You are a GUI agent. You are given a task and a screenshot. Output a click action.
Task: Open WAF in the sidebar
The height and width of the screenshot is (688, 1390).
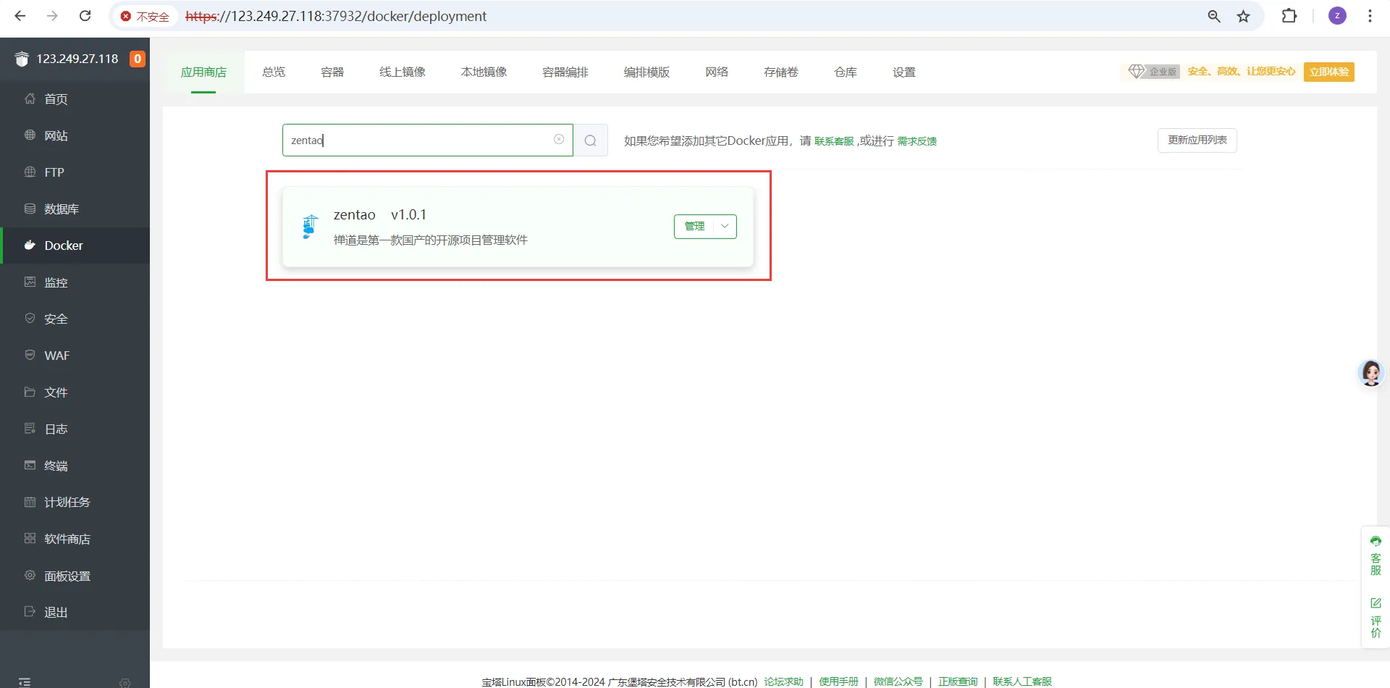(x=75, y=356)
